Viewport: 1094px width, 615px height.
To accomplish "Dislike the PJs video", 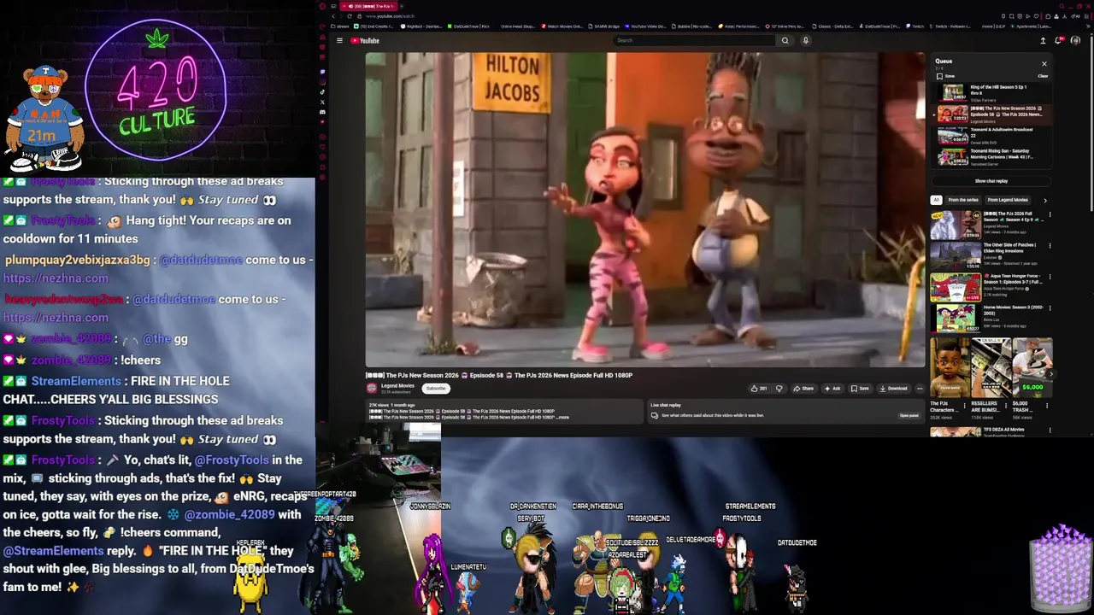I will pyautogui.click(x=779, y=389).
